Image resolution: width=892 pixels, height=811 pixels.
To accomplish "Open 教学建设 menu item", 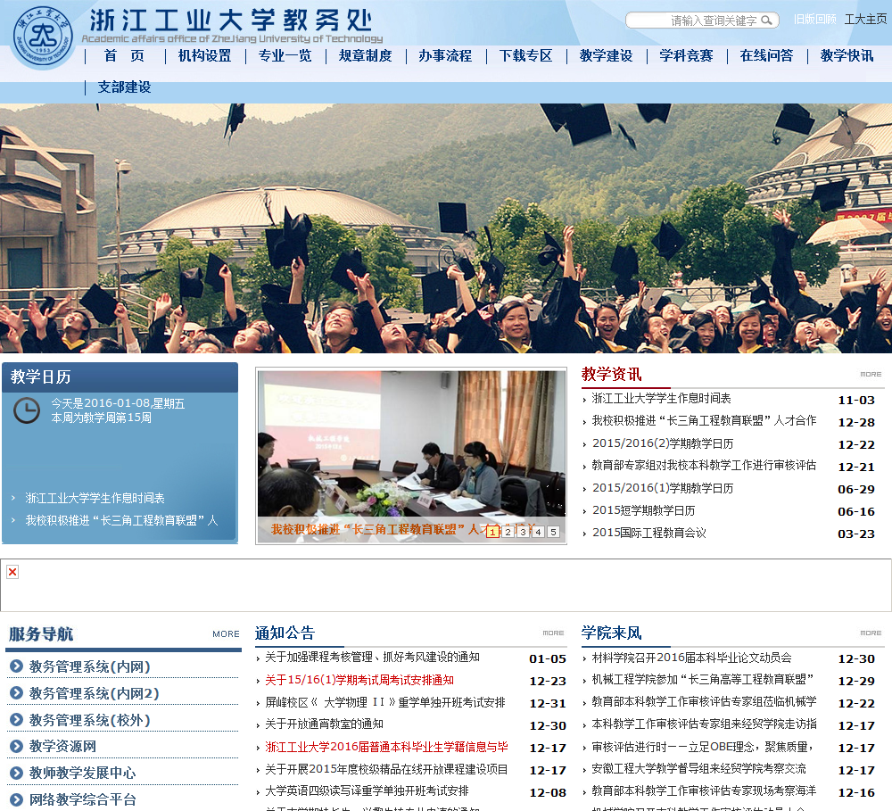I will 606,56.
